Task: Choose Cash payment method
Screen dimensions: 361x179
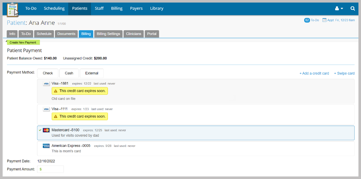Action: point(69,73)
